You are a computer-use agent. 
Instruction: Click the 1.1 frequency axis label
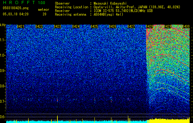3,40
